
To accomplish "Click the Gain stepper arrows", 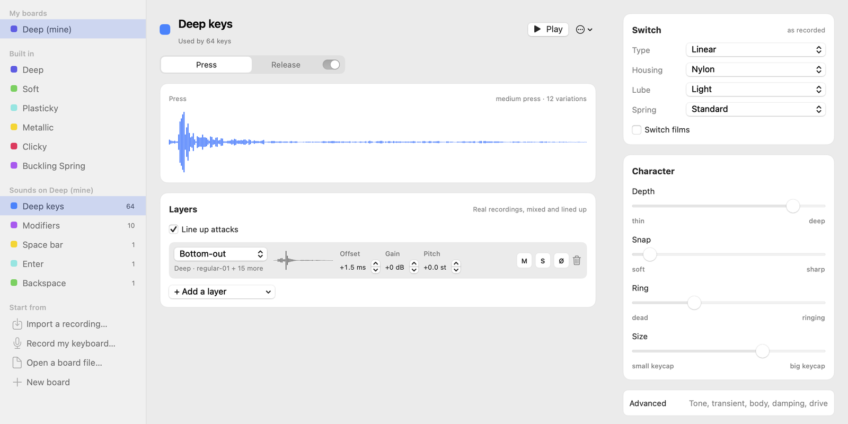I will [414, 267].
